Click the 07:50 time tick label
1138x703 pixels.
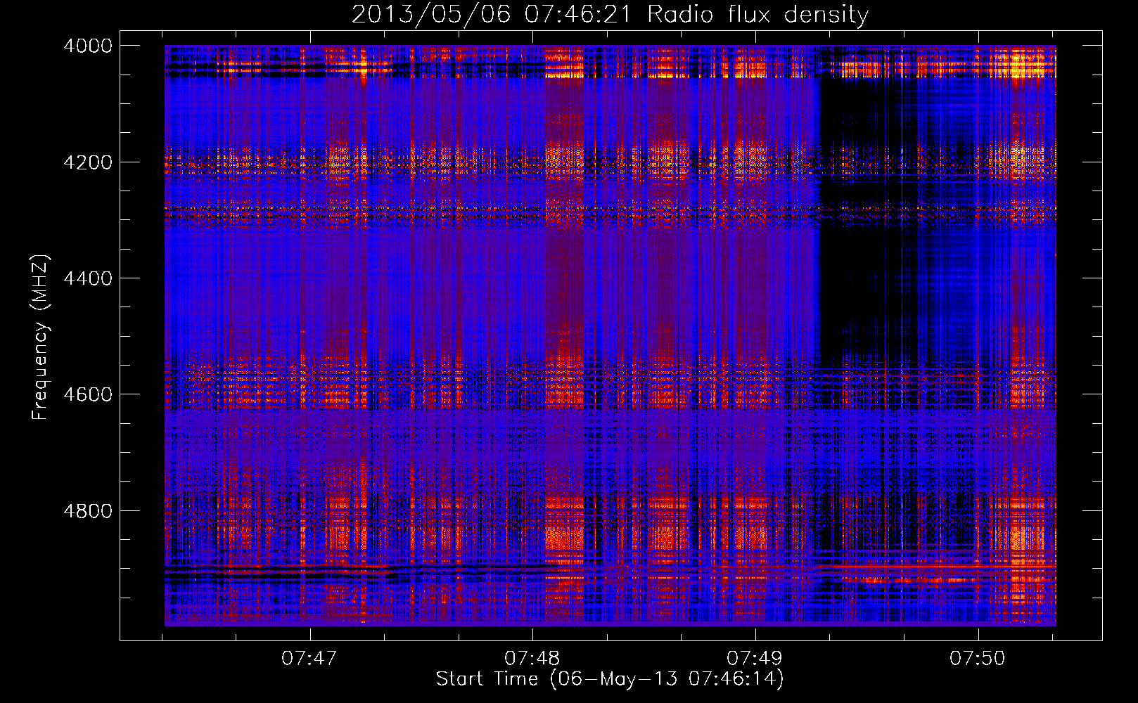[978, 659]
